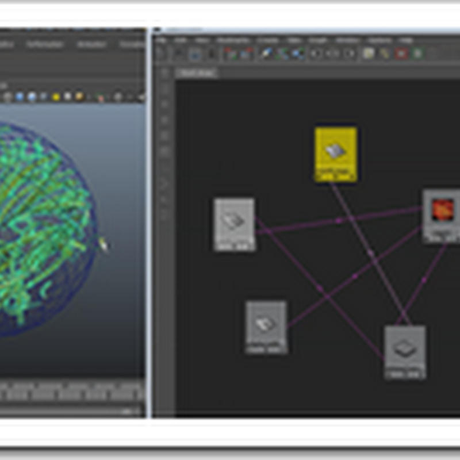Open the Help menu in Hypershade
The image size is (460, 460).
coord(407,40)
